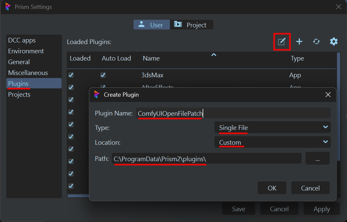
Task: Toggle Auto Load checkbox for 3dsMax
Action: 103,75
